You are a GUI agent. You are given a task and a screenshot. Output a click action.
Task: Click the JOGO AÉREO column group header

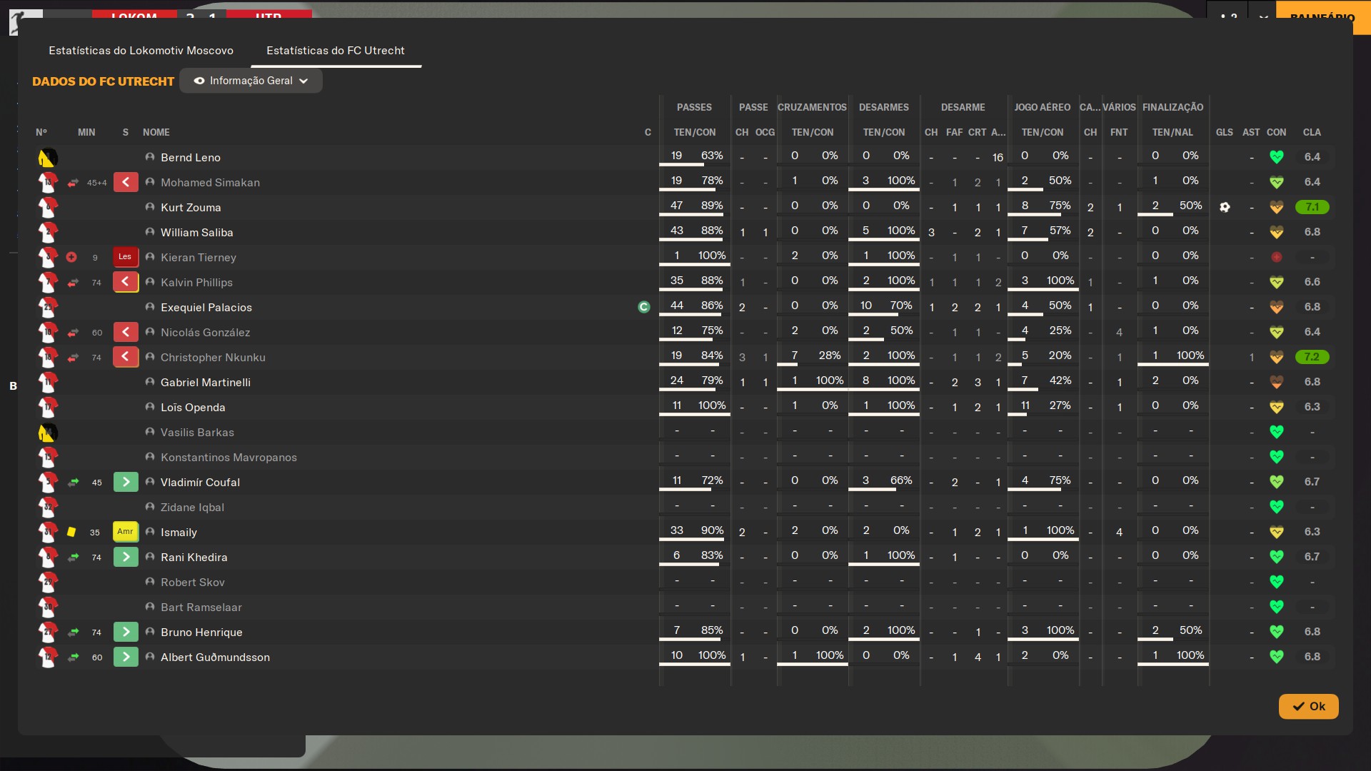[1043, 107]
